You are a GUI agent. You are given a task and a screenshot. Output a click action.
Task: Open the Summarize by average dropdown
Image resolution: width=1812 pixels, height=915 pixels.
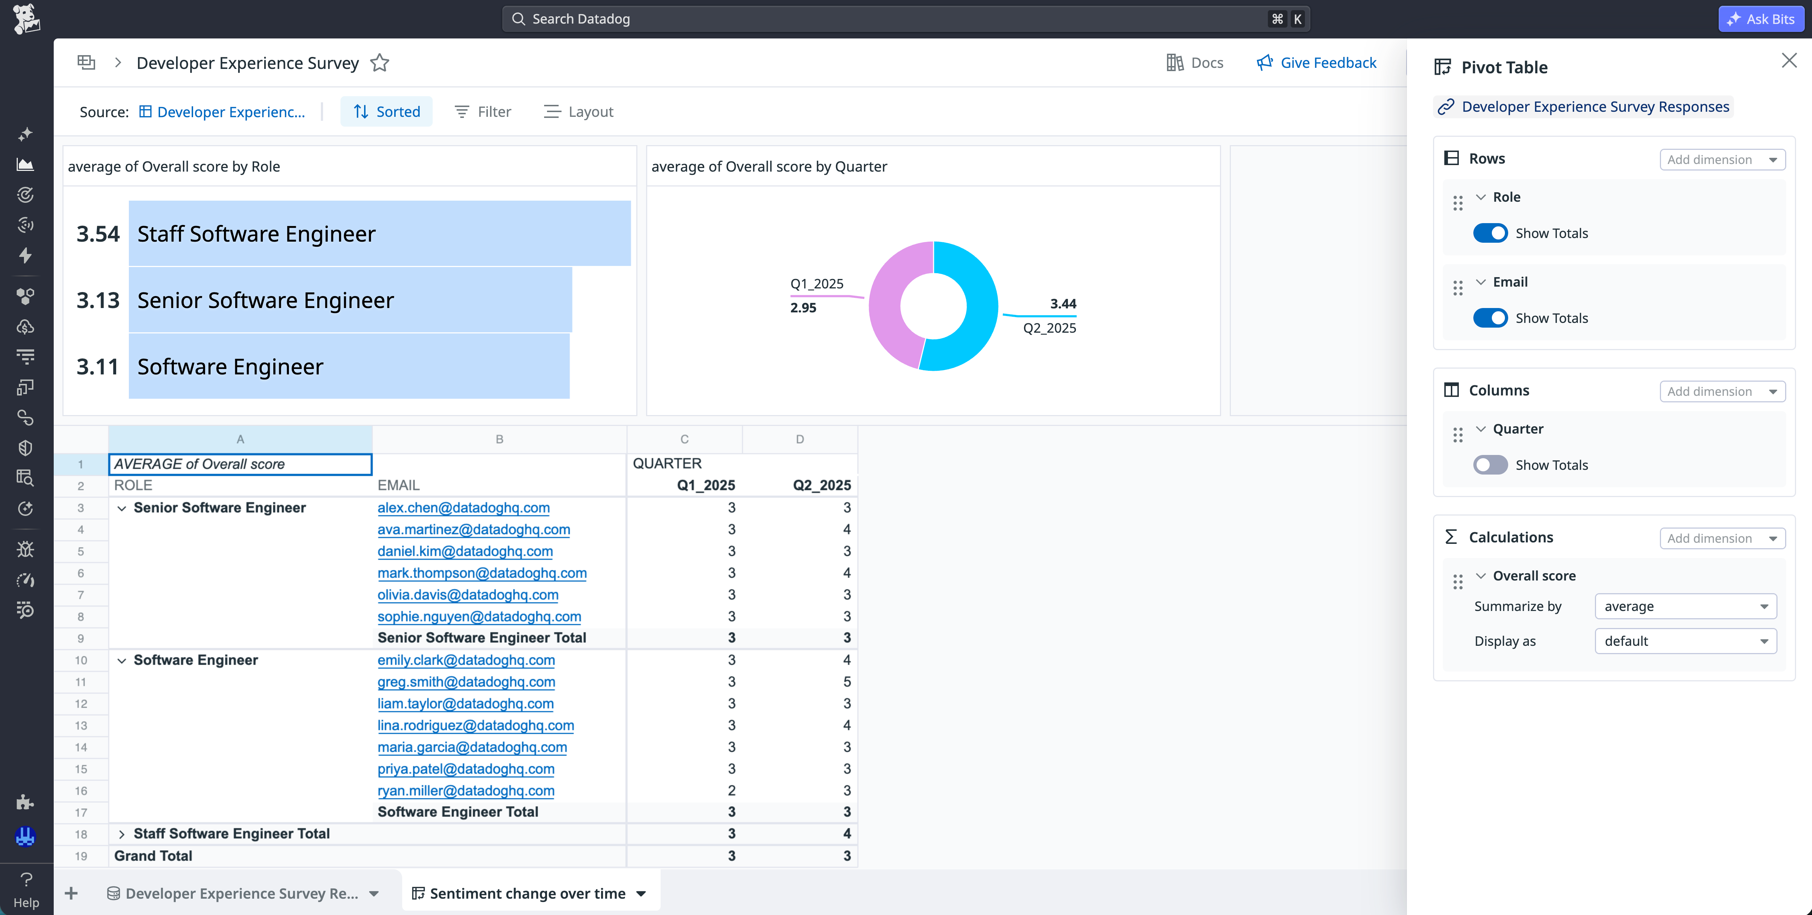click(1685, 606)
